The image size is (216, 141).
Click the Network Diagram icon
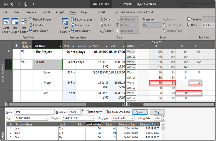tap(31, 19)
